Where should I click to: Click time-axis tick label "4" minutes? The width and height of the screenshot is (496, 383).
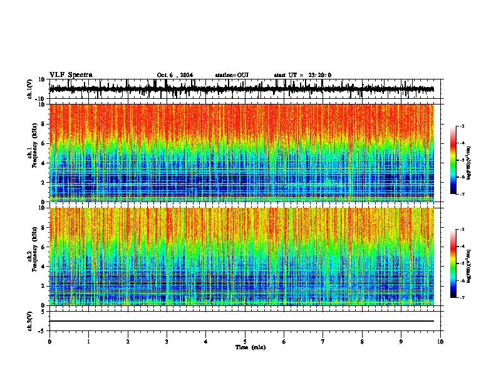[206, 342]
